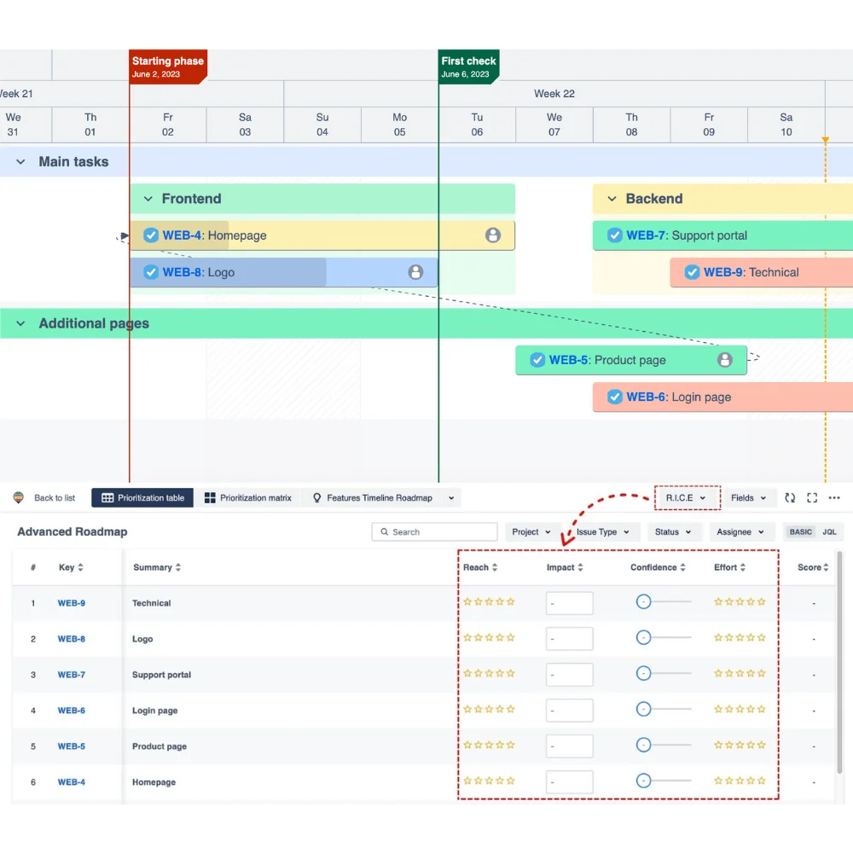
Task: Toggle the WEB-7 Support portal checkmark
Action: point(615,235)
